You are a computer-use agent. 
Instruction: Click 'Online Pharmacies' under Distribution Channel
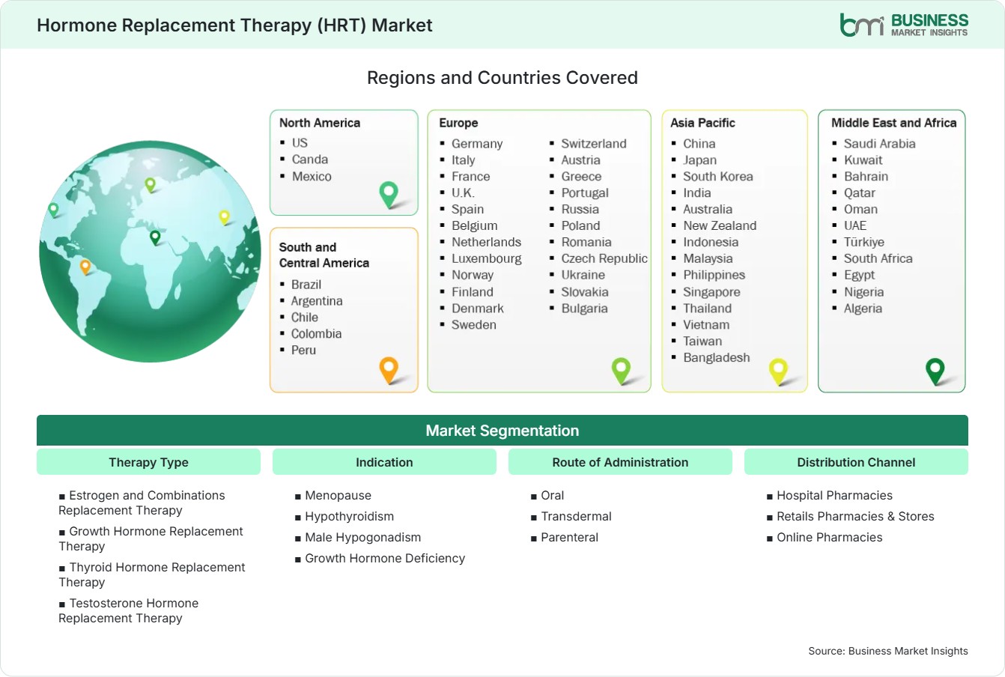pyautogui.click(x=829, y=538)
